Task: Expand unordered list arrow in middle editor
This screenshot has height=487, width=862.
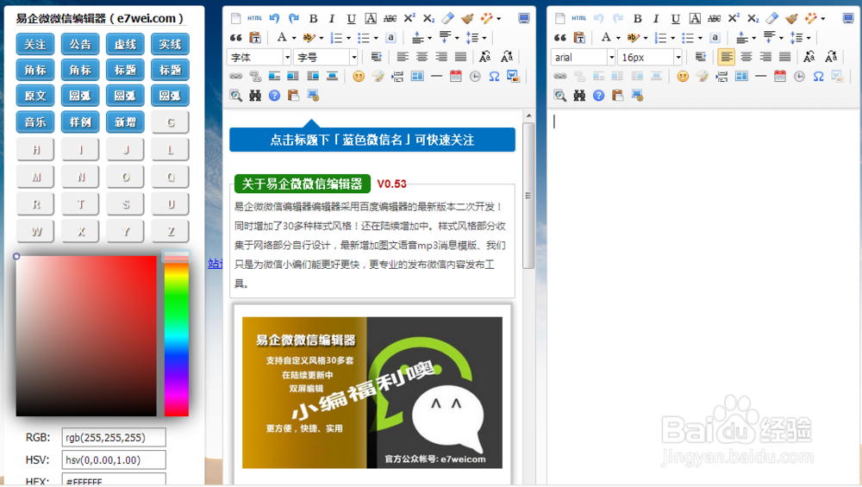Action: [x=376, y=38]
